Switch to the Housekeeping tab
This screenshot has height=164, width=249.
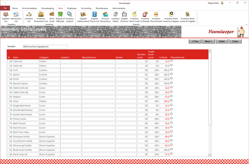point(48,8)
